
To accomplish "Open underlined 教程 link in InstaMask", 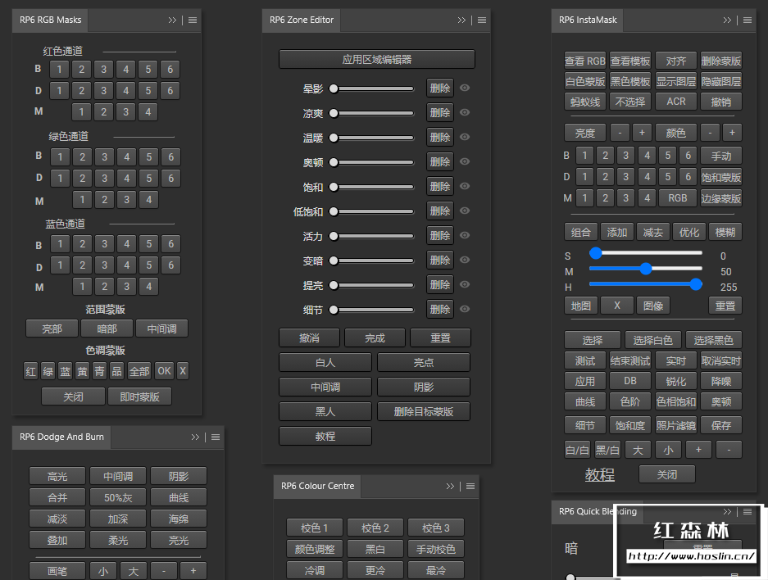I will [599, 474].
